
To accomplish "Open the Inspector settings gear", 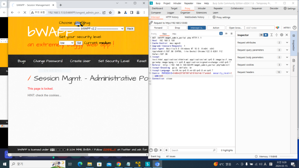I will click(282, 35).
